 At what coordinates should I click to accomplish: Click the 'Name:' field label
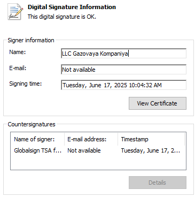coord(18,52)
